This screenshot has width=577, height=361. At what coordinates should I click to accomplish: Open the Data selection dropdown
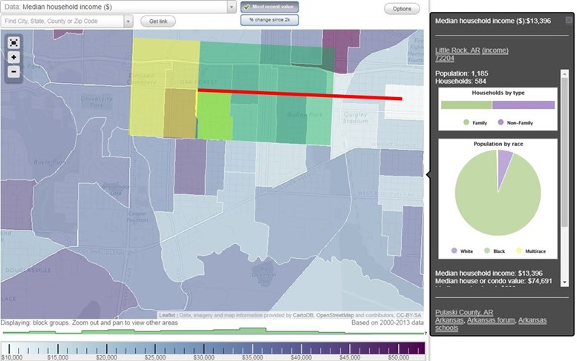[x=232, y=7]
